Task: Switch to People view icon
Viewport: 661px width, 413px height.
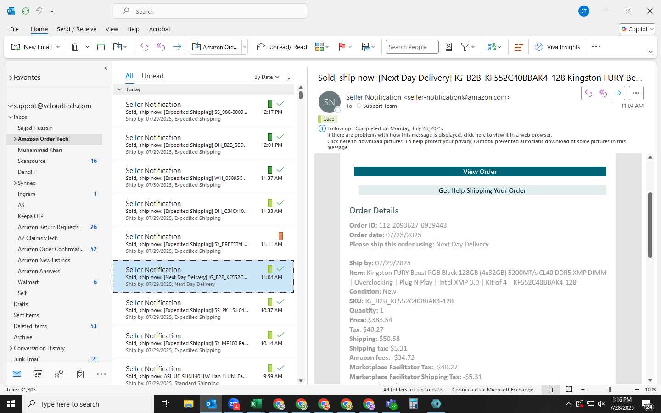Action: pyautogui.click(x=59, y=374)
